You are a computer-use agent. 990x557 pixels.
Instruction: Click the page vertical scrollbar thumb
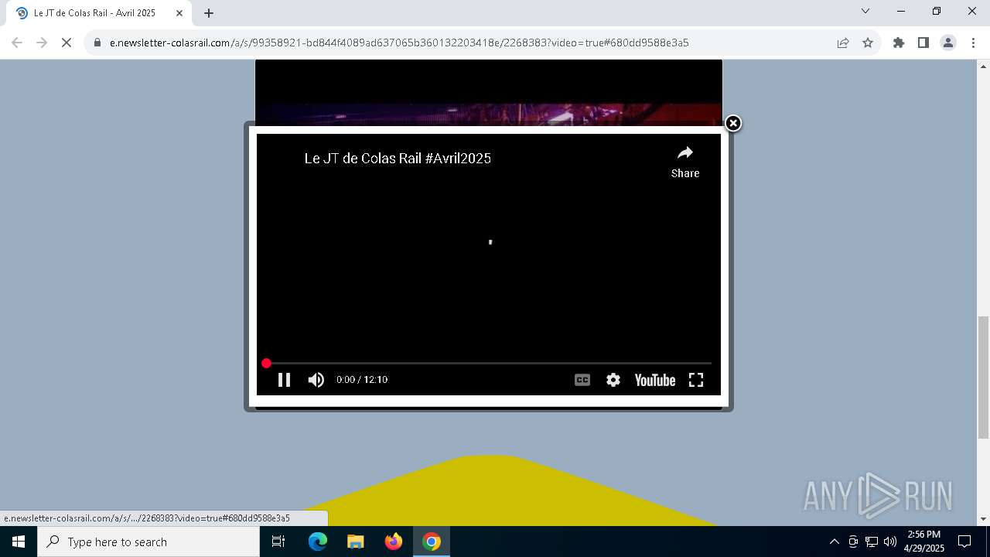pyautogui.click(x=984, y=378)
